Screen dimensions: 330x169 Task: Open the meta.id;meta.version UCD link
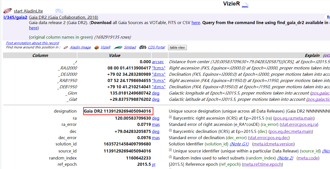point(273,144)
